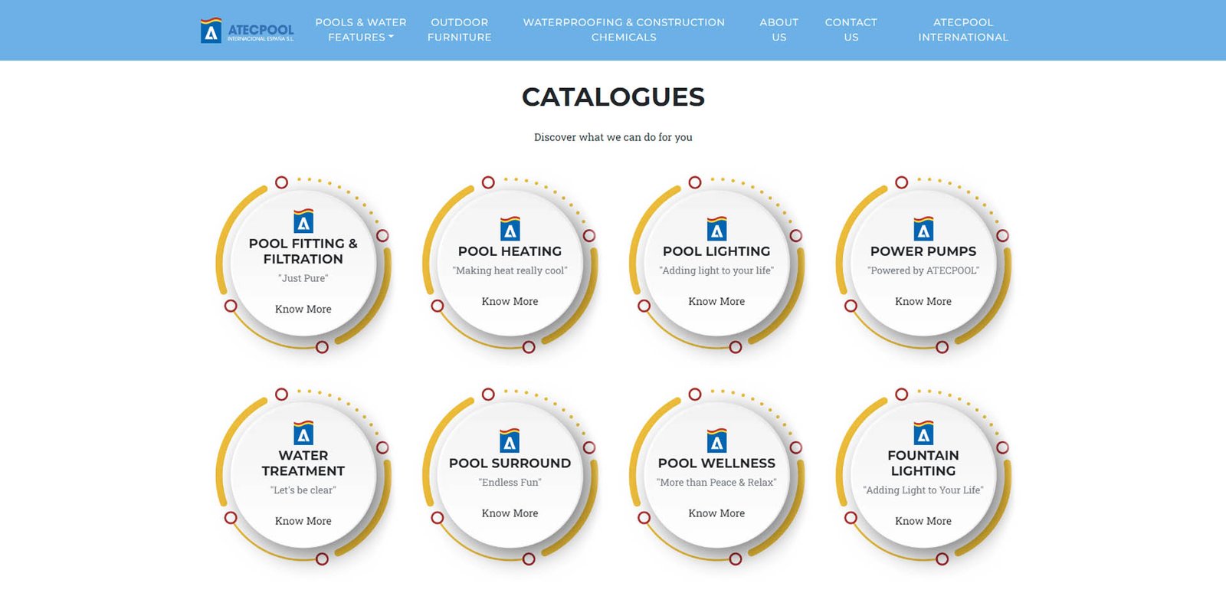Viewport: 1226px width, 593px height.
Task: Select the Pool Wellness catalogue title
Action: point(716,463)
